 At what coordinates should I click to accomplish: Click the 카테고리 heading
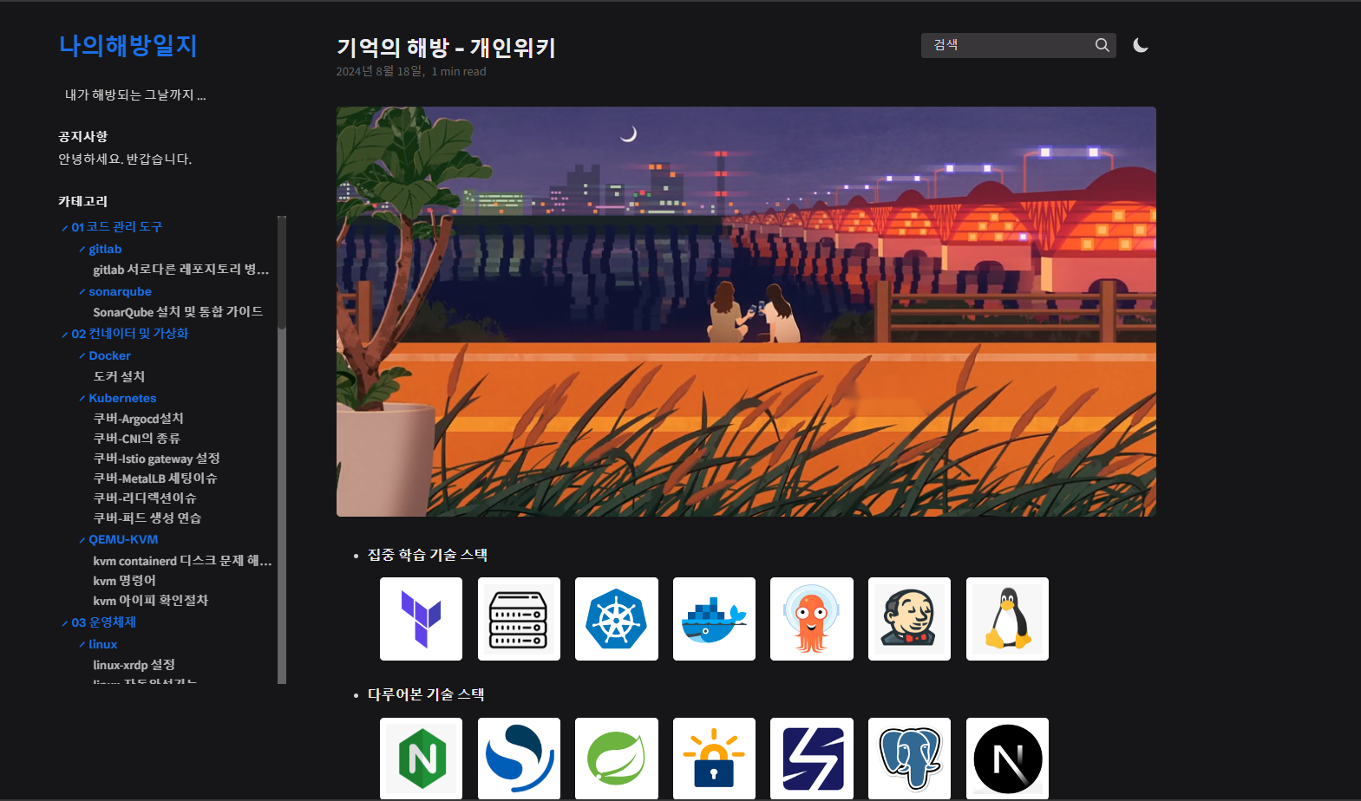(83, 201)
